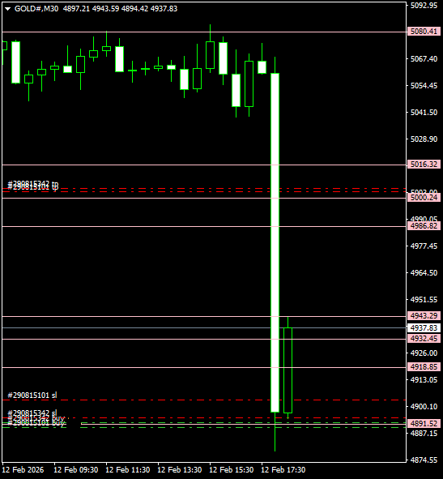Click the 4913.05 price scale value
This screenshot has height=479, width=443.
point(424,380)
